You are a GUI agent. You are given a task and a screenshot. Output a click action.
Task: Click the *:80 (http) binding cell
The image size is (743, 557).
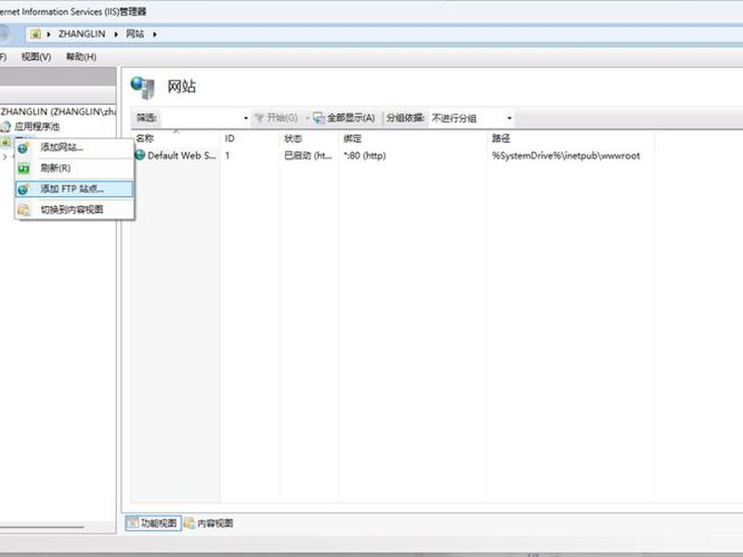coord(365,155)
